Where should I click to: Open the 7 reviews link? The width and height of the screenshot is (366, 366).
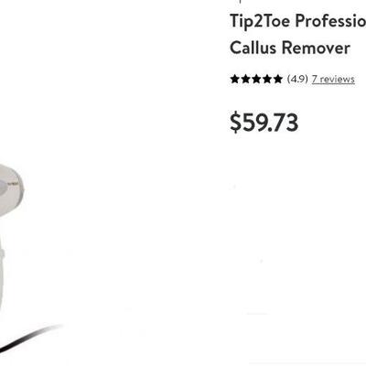[x=333, y=80]
